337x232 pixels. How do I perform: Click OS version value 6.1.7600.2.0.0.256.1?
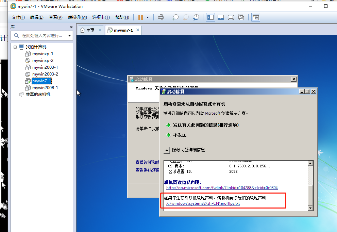click(x=250, y=166)
